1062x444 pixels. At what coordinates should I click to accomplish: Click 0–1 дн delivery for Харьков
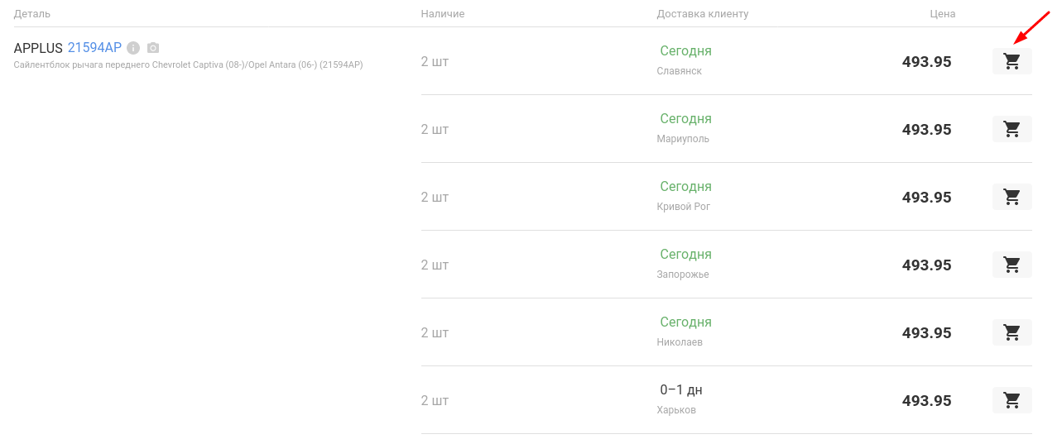(681, 390)
